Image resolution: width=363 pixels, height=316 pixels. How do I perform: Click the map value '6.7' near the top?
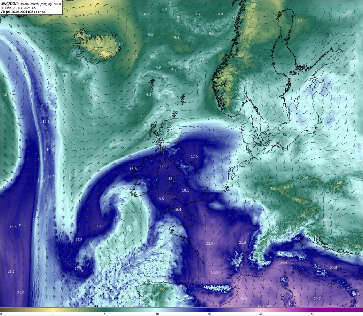(147, 14)
